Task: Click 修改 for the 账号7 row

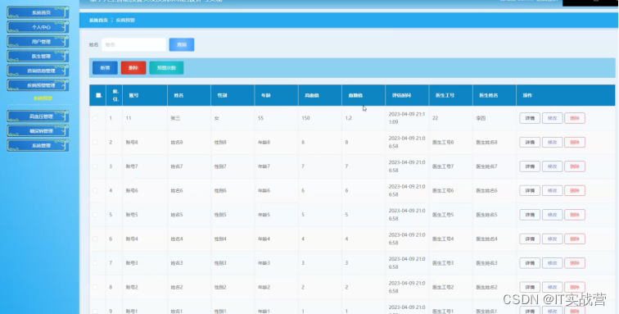Action: click(553, 166)
